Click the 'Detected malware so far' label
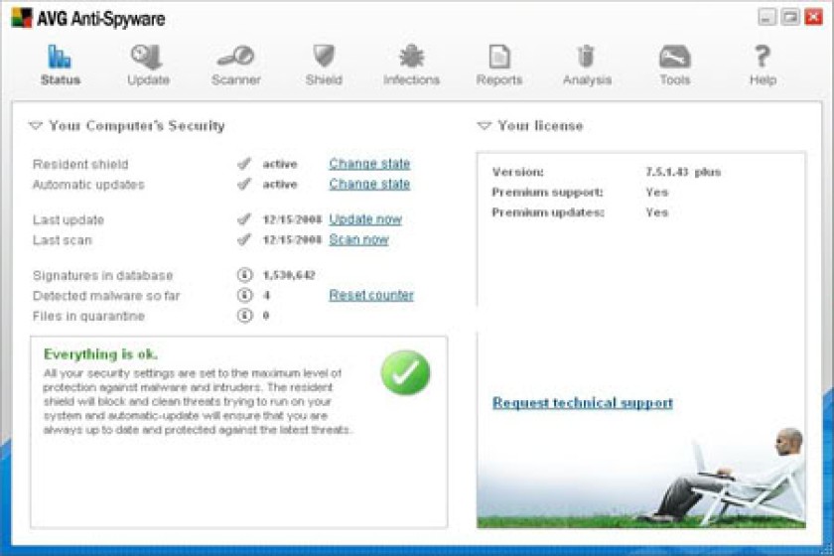Viewport: 834px width, 556px height. pyautogui.click(x=106, y=295)
